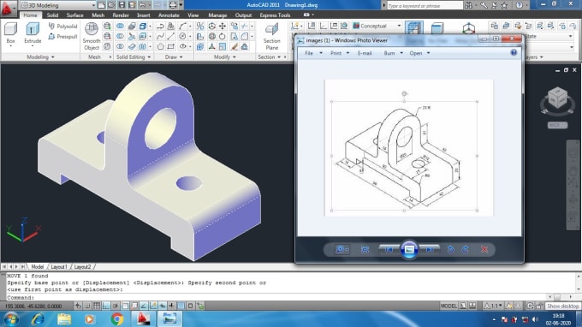Screen dimensions: 582x327
Task: Activate the Presspull tool
Action: (x=62, y=36)
